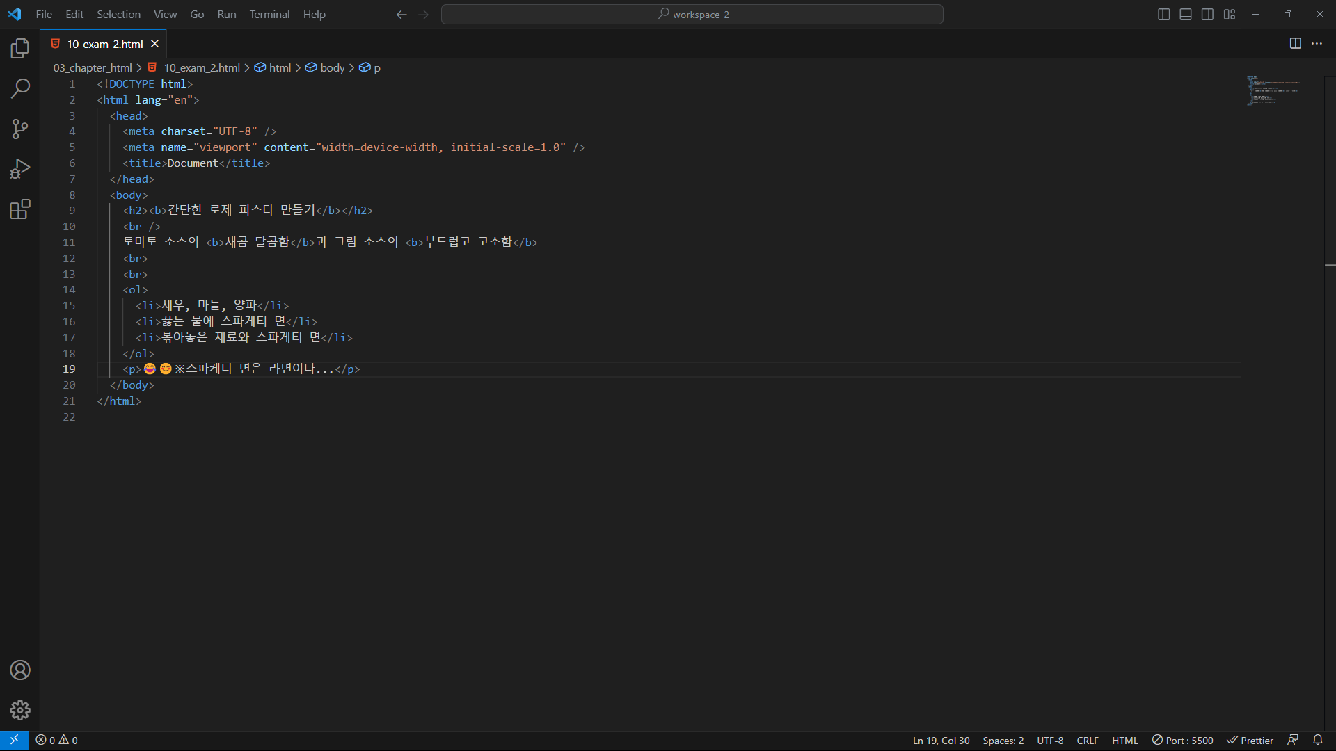Toggle the Secondary Side Bar layout button
Screen dimensions: 1336x751
(1207, 15)
